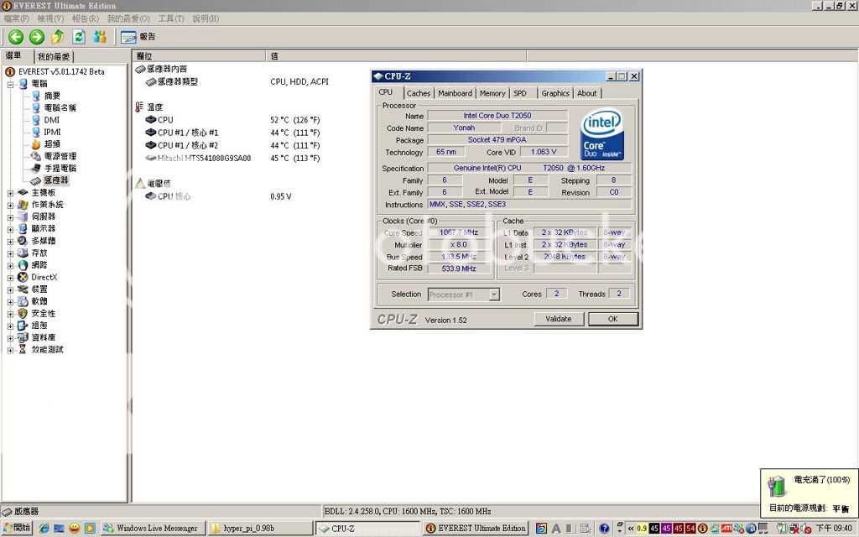Expand the 主機板 motherboard node

pos(10,193)
